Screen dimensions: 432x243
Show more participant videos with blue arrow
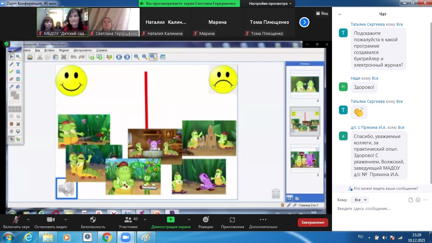(x=304, y=22)
